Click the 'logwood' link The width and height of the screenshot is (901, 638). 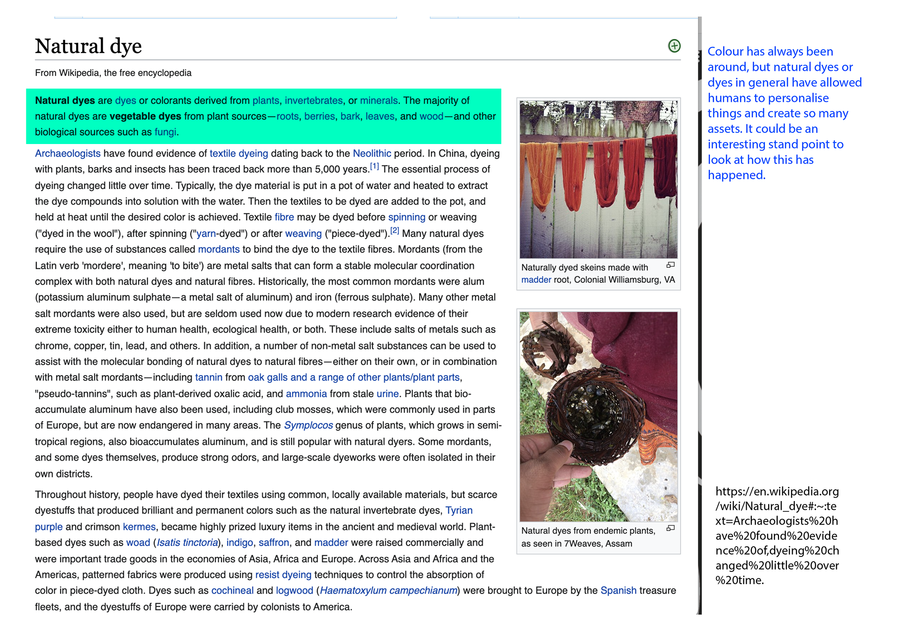(294, 591)
